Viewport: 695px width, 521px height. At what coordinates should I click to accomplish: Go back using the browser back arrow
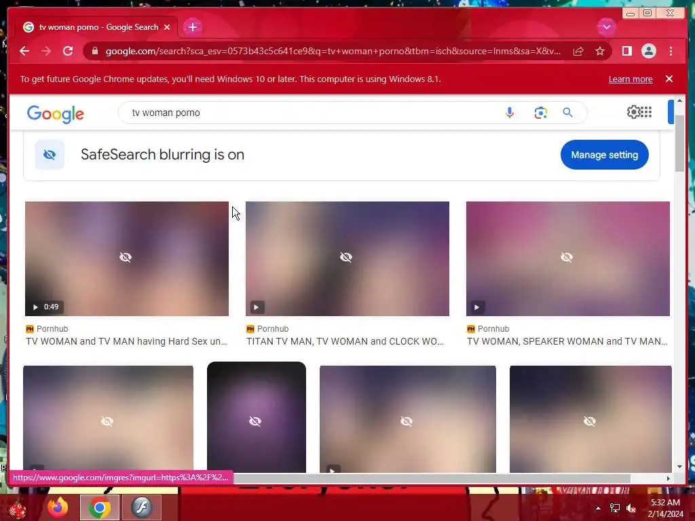24,52
